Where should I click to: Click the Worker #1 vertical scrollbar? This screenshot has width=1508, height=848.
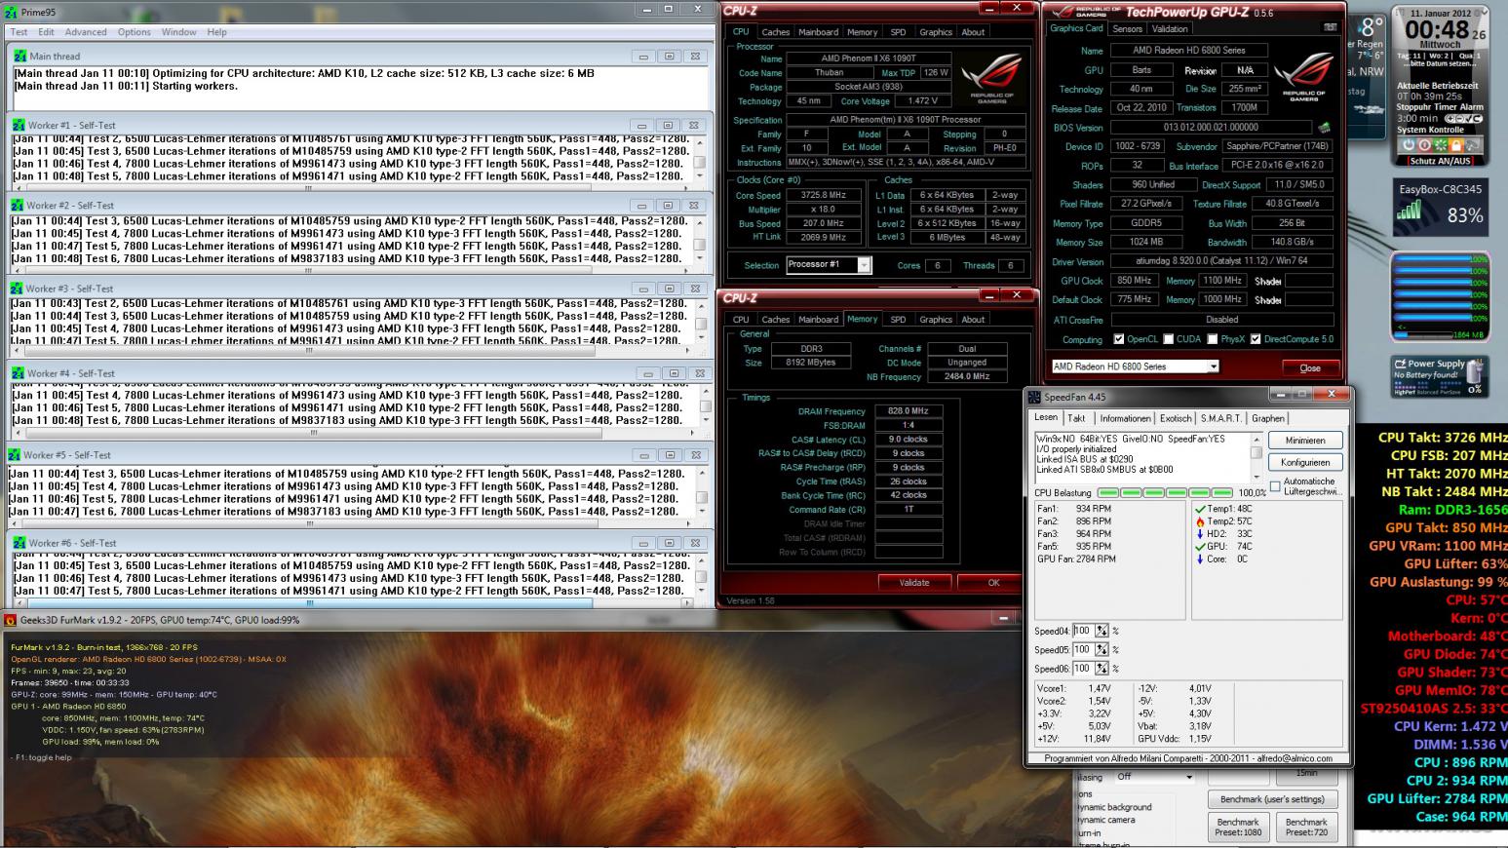[700, 158]
